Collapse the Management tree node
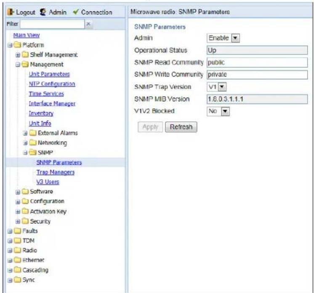The width and height of the screenshot is (314, 293). (18, 65)
